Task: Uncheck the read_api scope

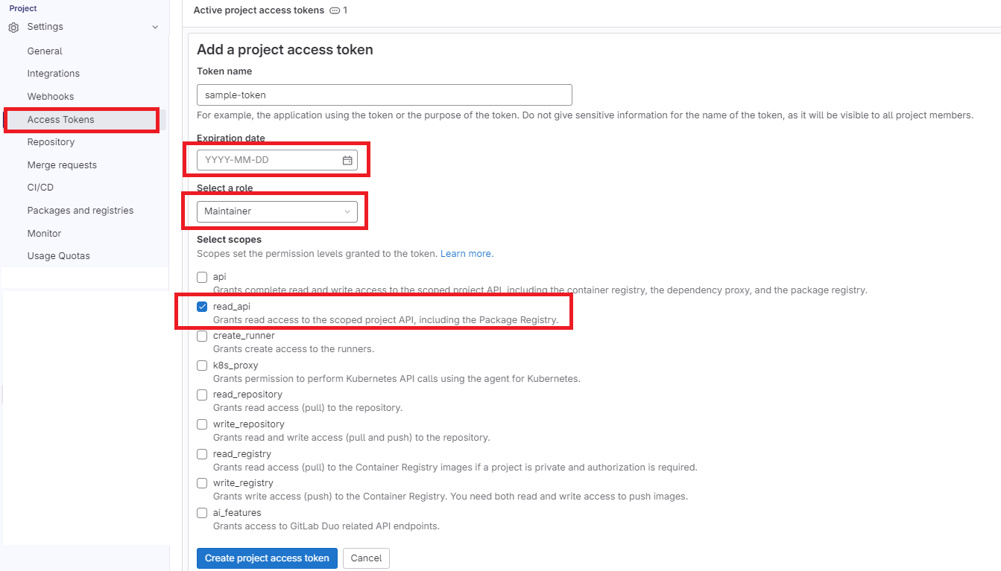Action: pos(202,307)
